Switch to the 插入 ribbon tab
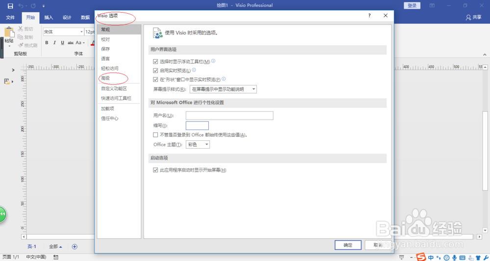 pyautogui.click(x=49, y=18)
